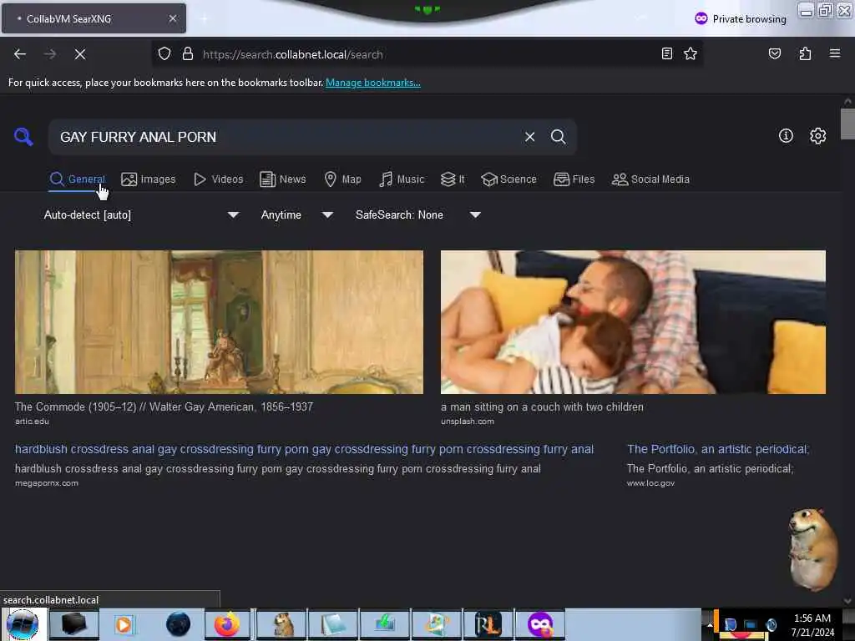Switch to the Images category
The image size is (855, 641).
tap(149, 179)
